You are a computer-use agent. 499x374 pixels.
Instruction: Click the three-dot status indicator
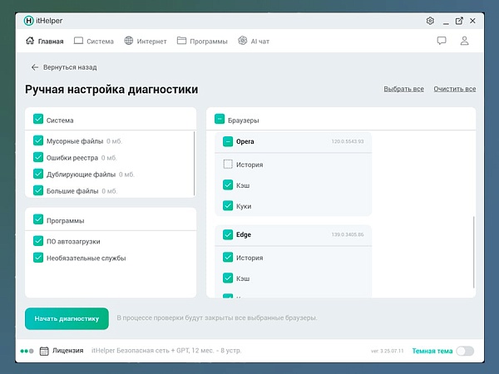click(x=27, y=351)
